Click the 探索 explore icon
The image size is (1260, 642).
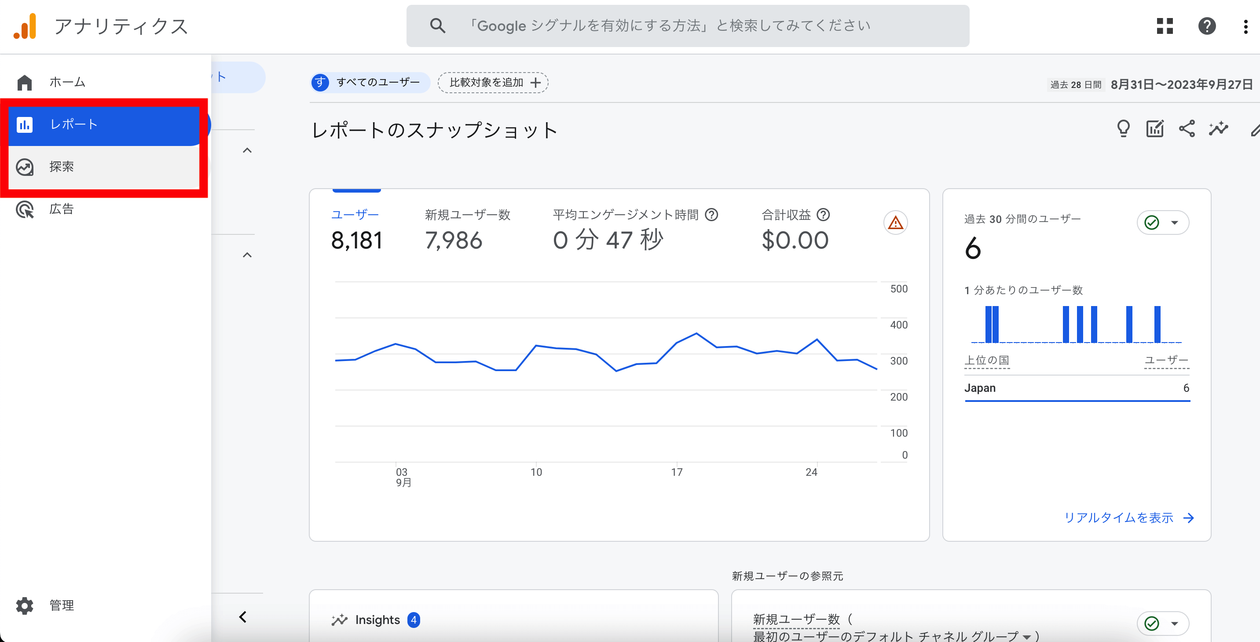point(25,167)
